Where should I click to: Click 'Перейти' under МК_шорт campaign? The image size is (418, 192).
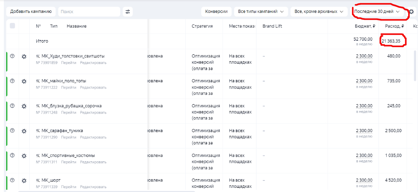68,187
